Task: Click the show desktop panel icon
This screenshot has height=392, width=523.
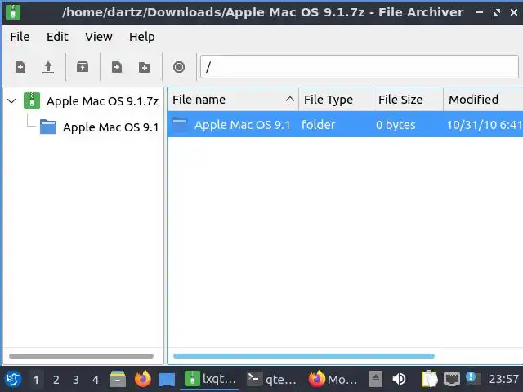Action: (167, 379)
